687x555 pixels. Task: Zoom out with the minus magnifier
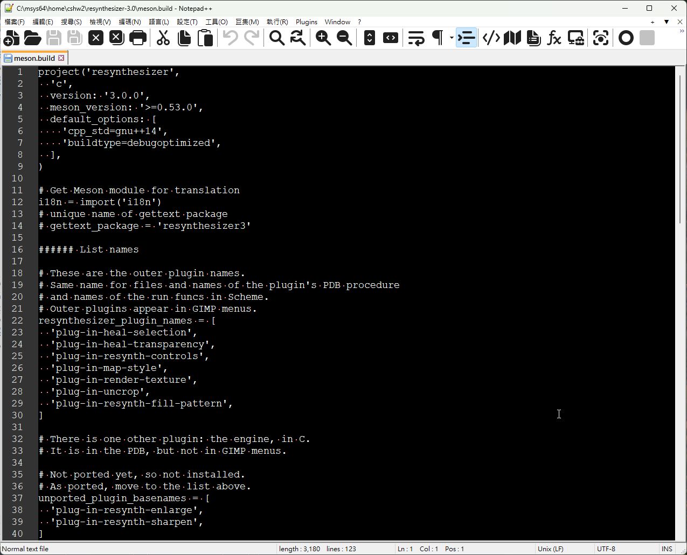(x=344, y=38)
